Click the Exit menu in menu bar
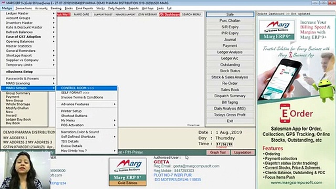This screenshot has width=336, height=189. click(169, 8)
